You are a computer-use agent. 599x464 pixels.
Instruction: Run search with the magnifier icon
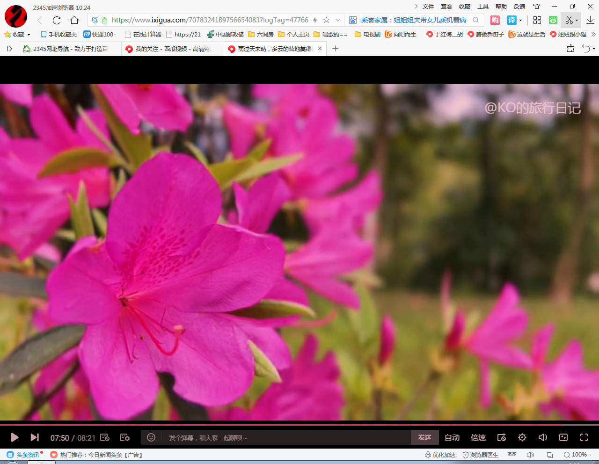[x=476, y=20]
